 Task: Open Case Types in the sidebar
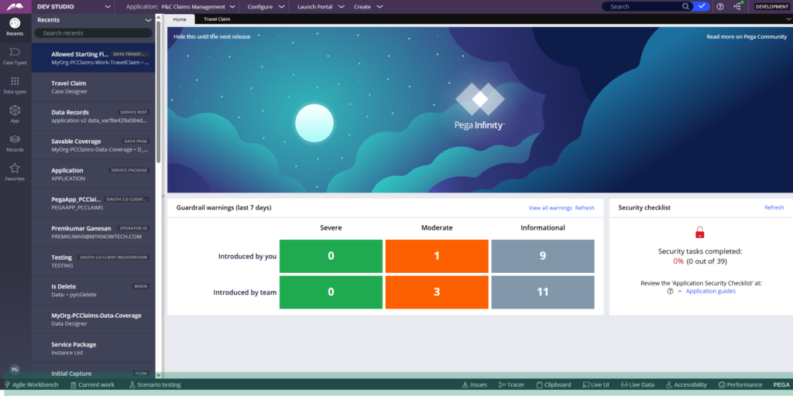(x=15, y=56)
